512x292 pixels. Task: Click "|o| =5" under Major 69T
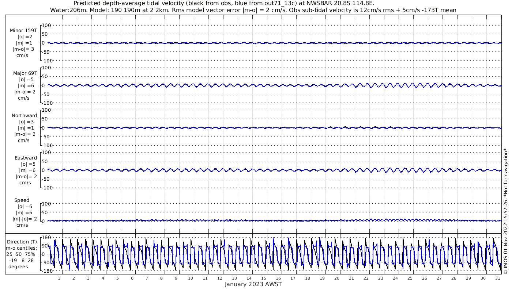27,80
